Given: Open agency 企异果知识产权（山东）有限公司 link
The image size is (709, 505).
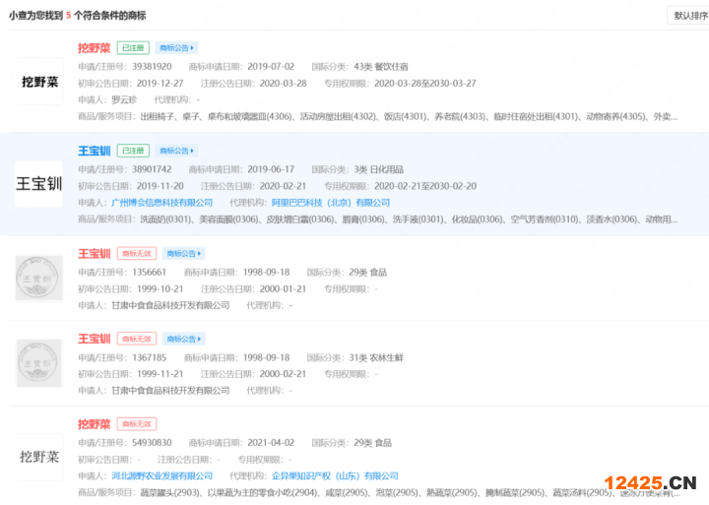Looking at the screenshot, I should point(335,475).
